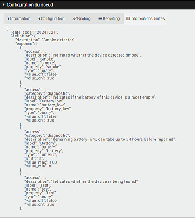
Task: Select the Informations brutes tab
Action: pos(145,19)
